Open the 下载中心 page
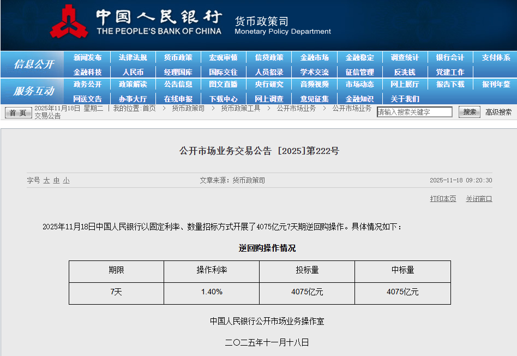Viewport: 517px width, 356px height. [223, 99]
